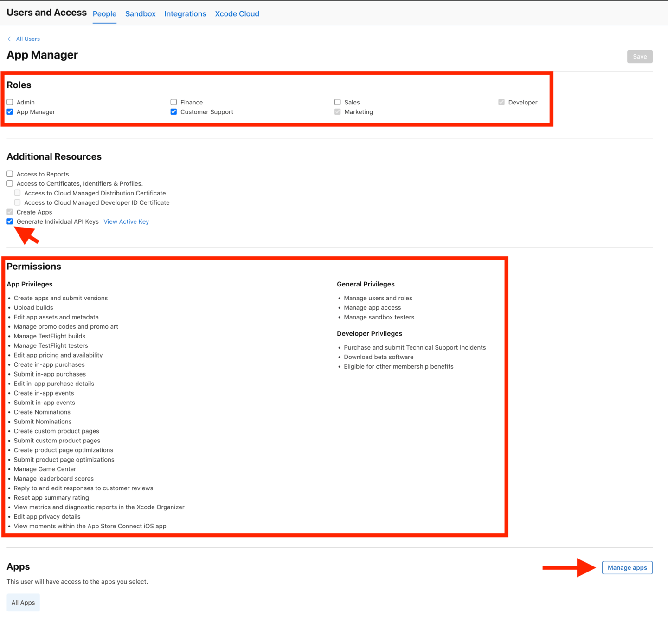Uncheck Generate Individual API Keys
The image size is (668, 618).
10,221
